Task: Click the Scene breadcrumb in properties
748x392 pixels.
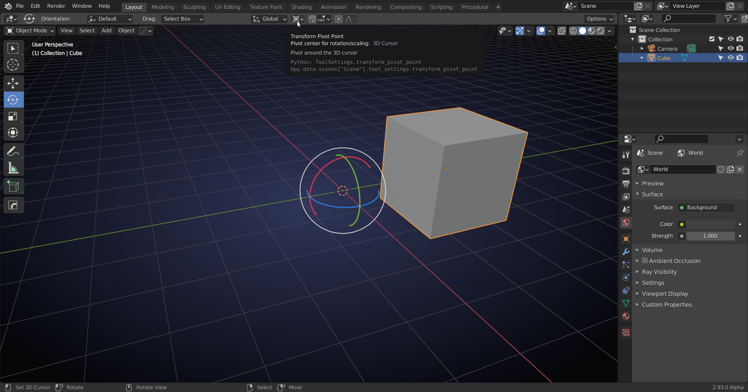Action: (650, 153)
